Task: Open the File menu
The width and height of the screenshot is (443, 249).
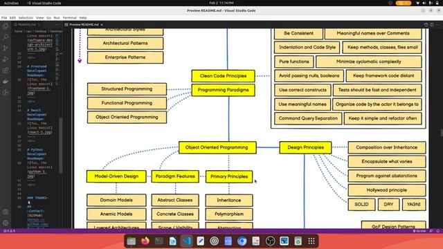Action: coord(4,18)
